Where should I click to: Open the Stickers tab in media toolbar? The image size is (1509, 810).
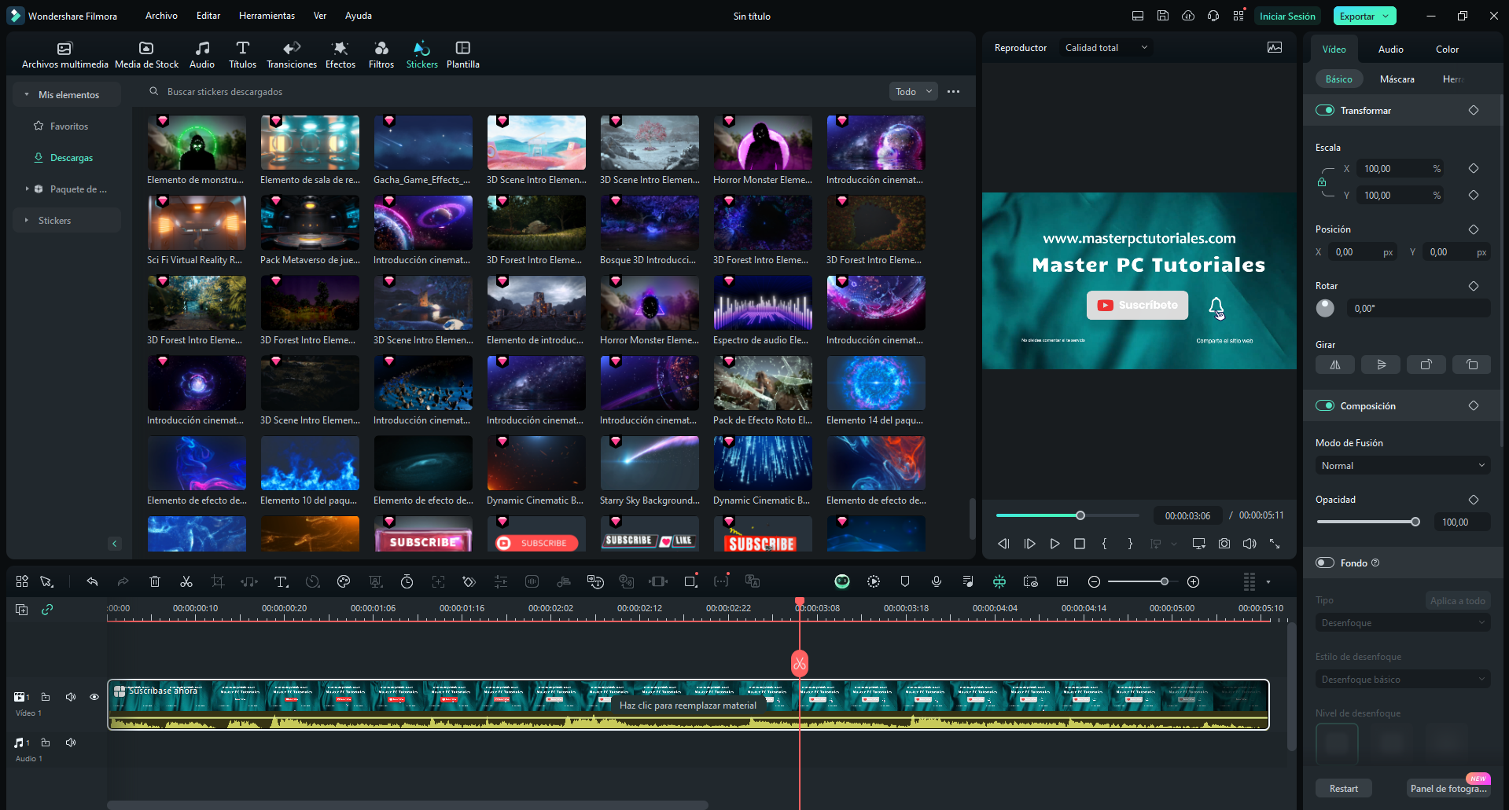point(421,55)
